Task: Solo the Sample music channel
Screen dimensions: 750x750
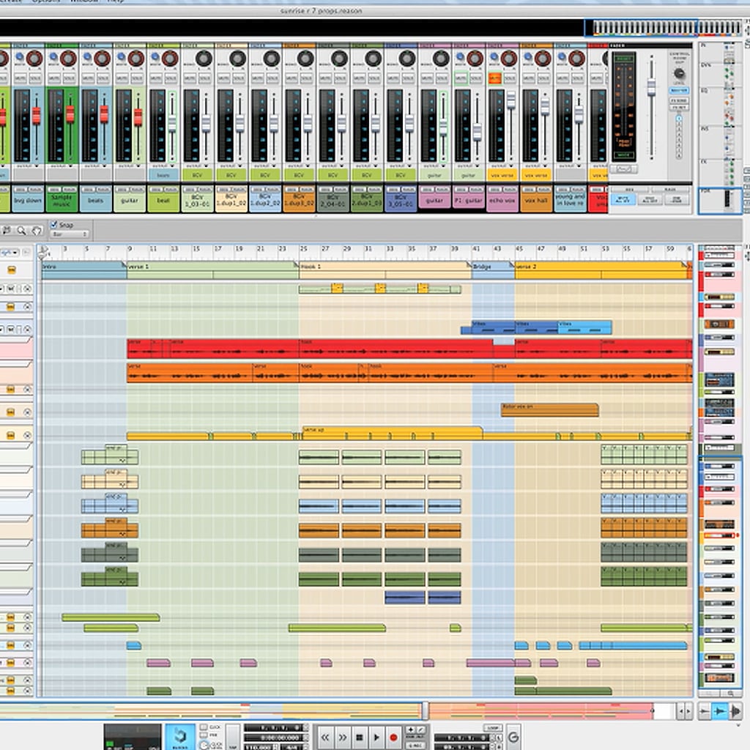Action: [x=70, y=78]
